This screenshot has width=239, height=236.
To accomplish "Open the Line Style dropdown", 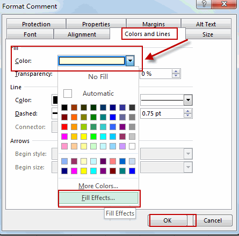I will point(188,100).
